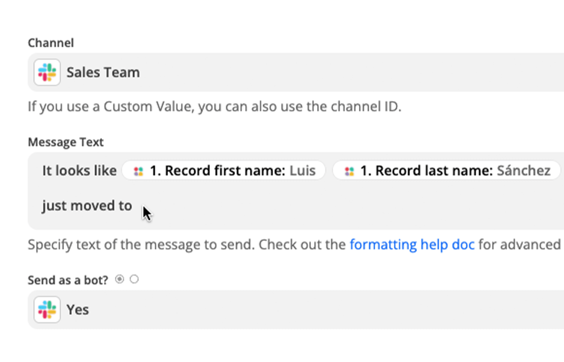Viewport: 564px width, 362px height.
Task: Open the formatting help doc link
Action: 412,244
